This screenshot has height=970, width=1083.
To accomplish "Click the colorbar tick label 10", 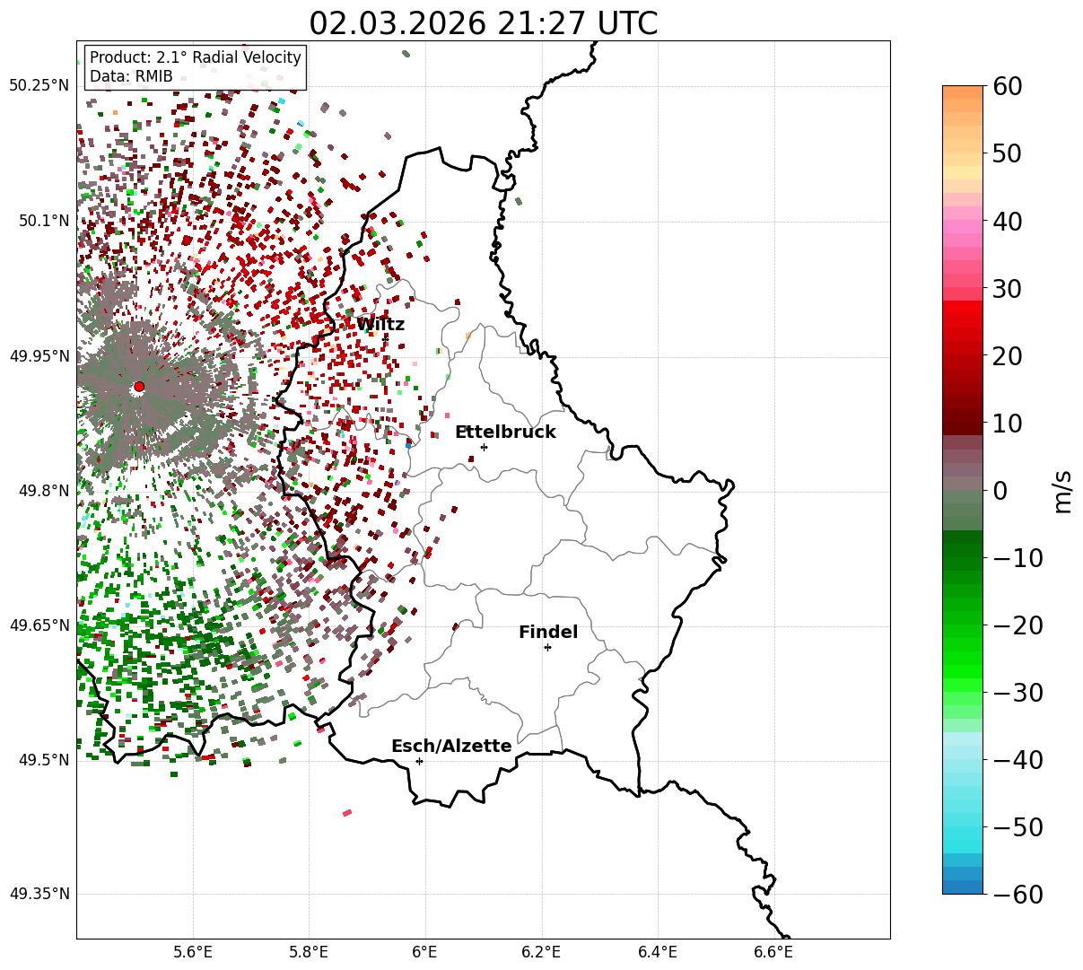I will [x=1009, y=423].
